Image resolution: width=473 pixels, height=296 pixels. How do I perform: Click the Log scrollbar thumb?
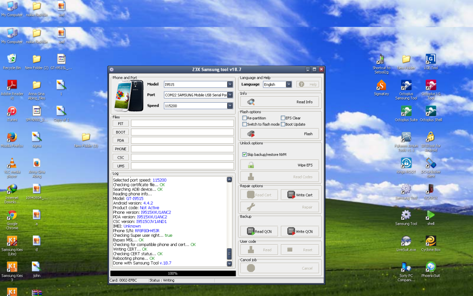[x=229, y=254]
